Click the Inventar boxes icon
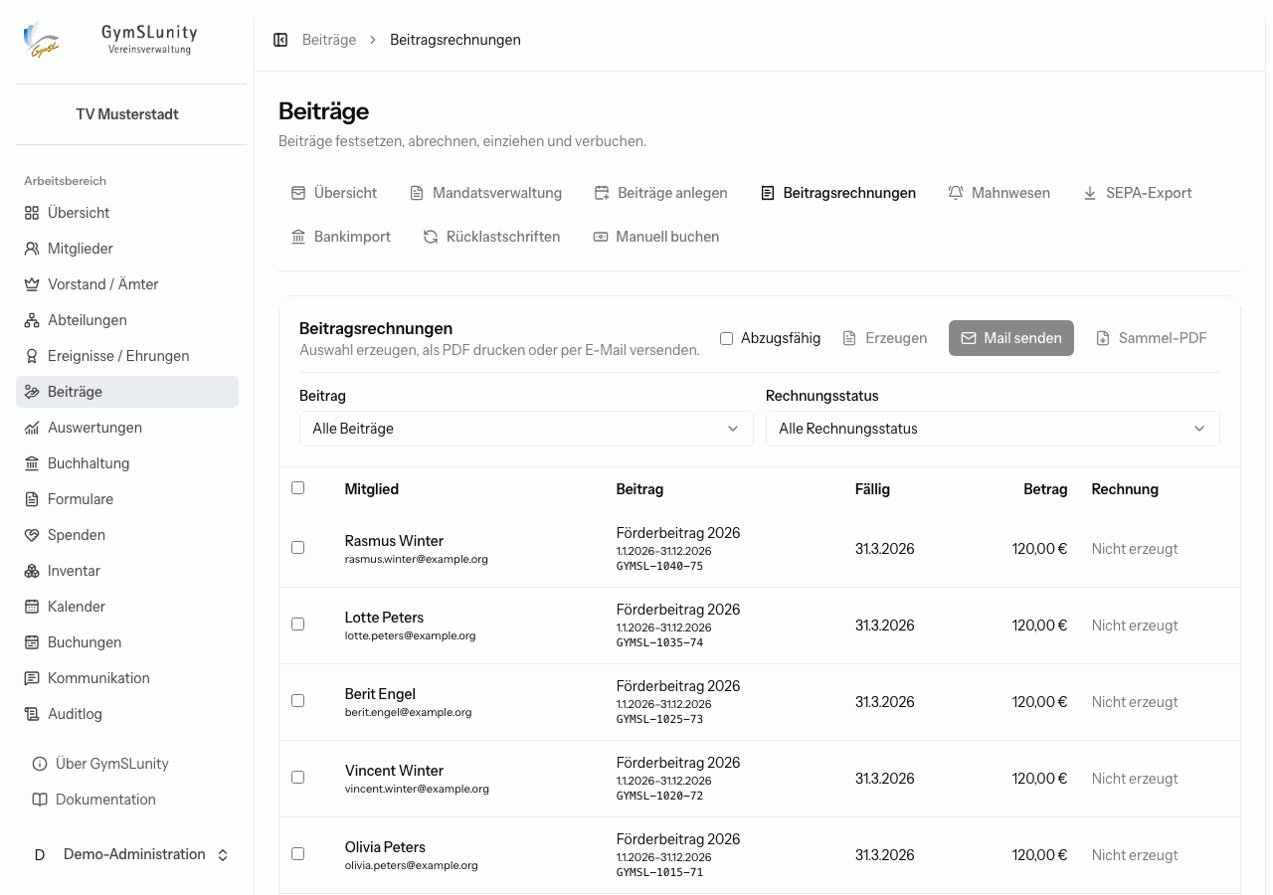This screenshot has height=895, width=1273. coord(32,571)
